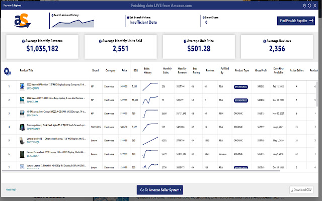Click sales history sparkline in row 5
Screen dimensions: 322x201
pos(150,141)
